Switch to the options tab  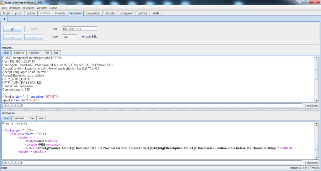(142, 13)
